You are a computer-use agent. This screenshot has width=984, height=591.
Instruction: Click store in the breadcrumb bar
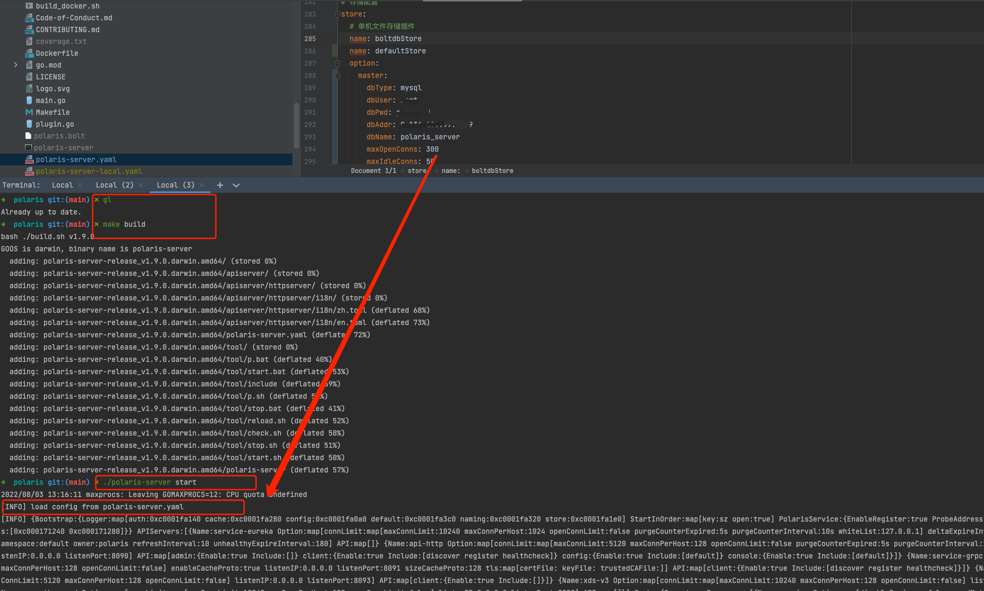coord(416,171)
